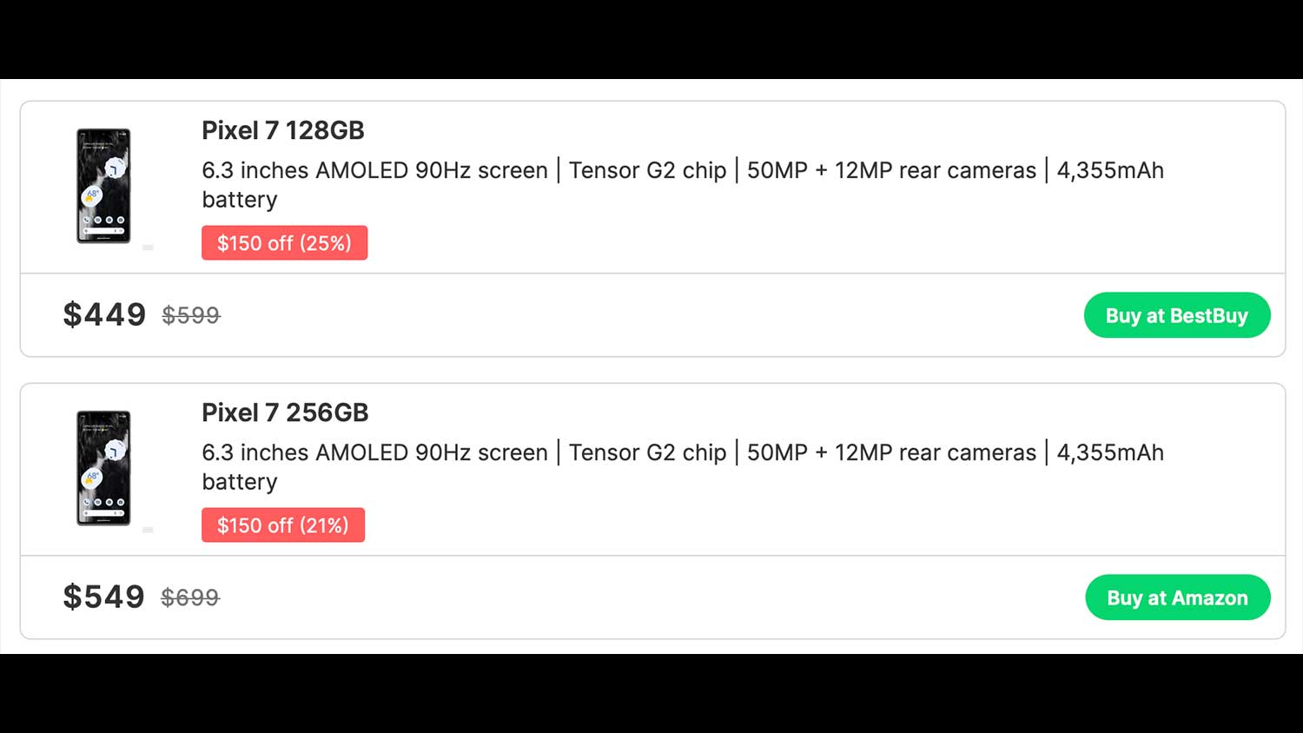Click Tensor G2 chip text in the 256GB card
Viewport: 1303px width, 733px height.
tap(647, 452)
